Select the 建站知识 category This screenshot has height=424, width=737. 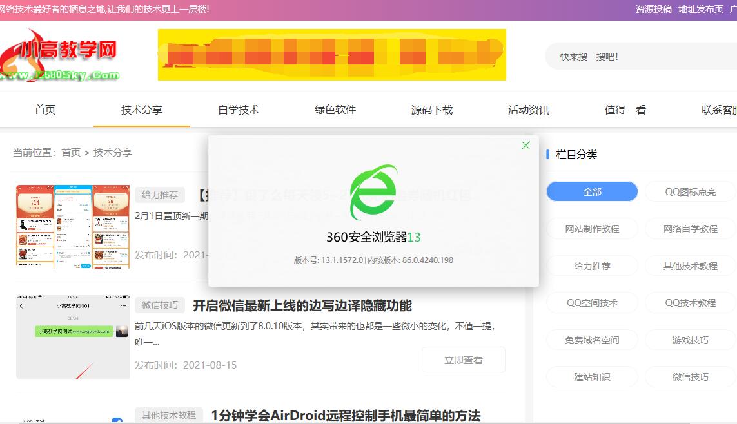[592, 376]
